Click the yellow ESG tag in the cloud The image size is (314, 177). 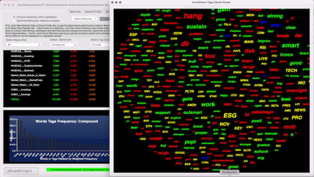click(230, 115)
